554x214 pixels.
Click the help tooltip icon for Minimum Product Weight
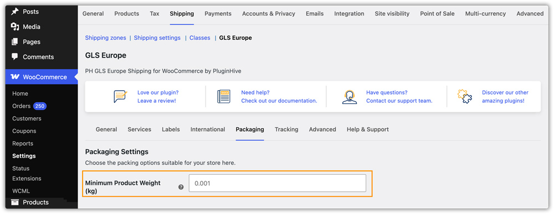(x=181, y=187)
